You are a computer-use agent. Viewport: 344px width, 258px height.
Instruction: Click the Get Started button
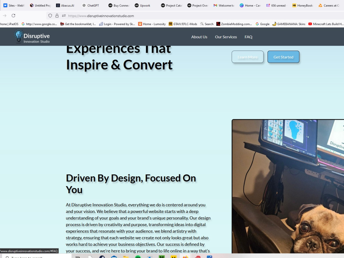[x=283, y=57]
